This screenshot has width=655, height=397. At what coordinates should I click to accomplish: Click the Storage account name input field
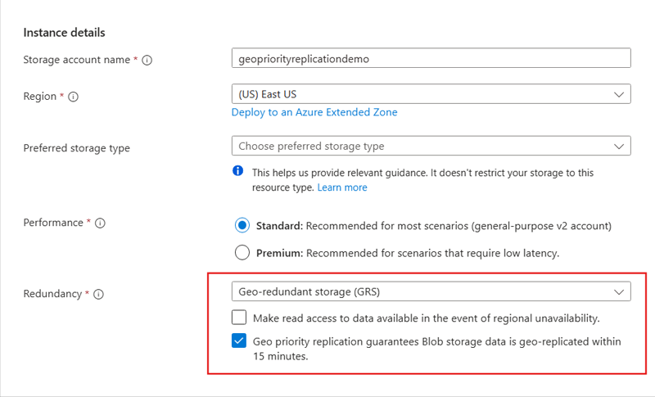point(431,58)
